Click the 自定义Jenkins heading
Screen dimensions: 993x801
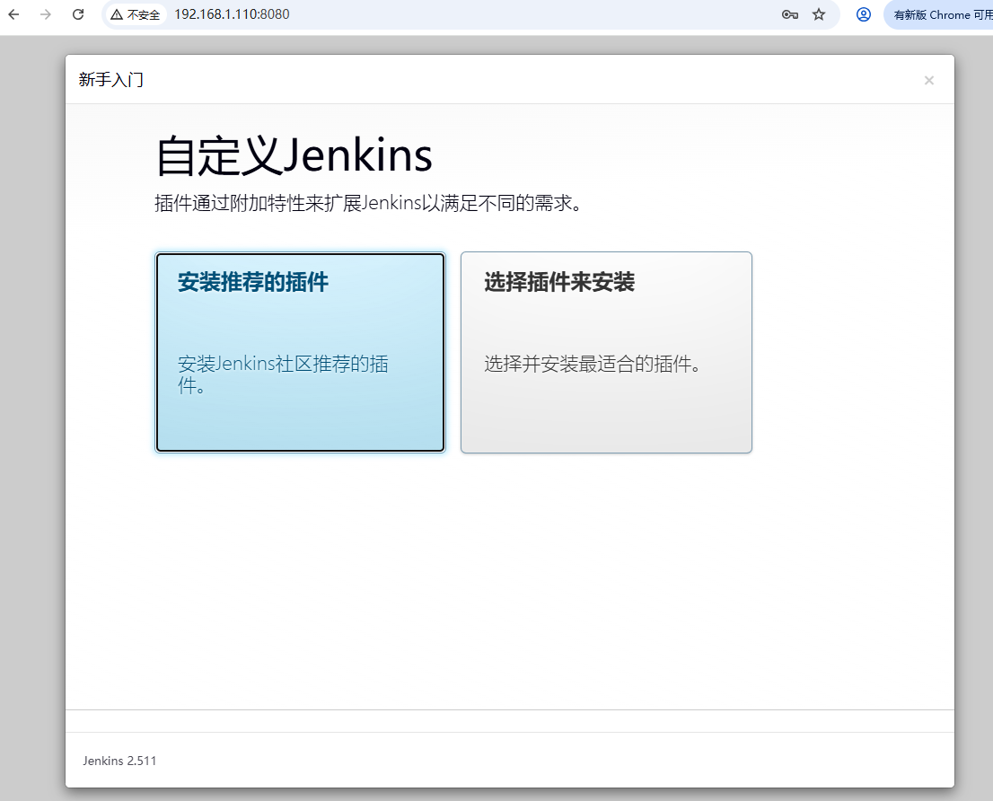(294, 155)
